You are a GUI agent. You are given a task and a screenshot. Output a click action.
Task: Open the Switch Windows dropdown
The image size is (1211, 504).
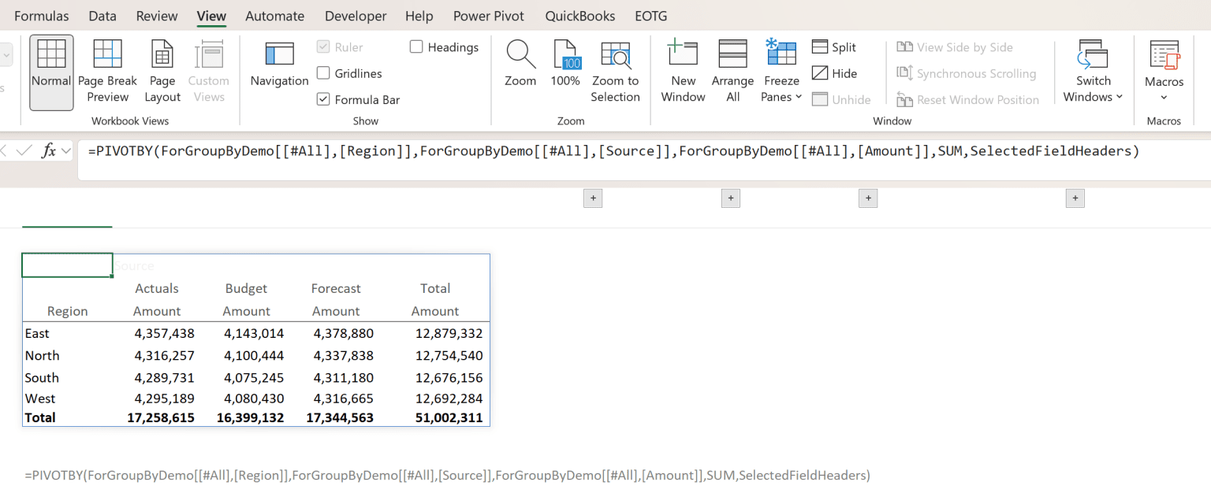[1093, 70]
